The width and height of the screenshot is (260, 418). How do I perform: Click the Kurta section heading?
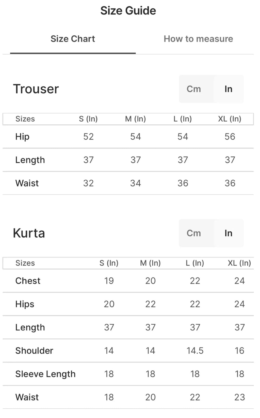(29, 233)
